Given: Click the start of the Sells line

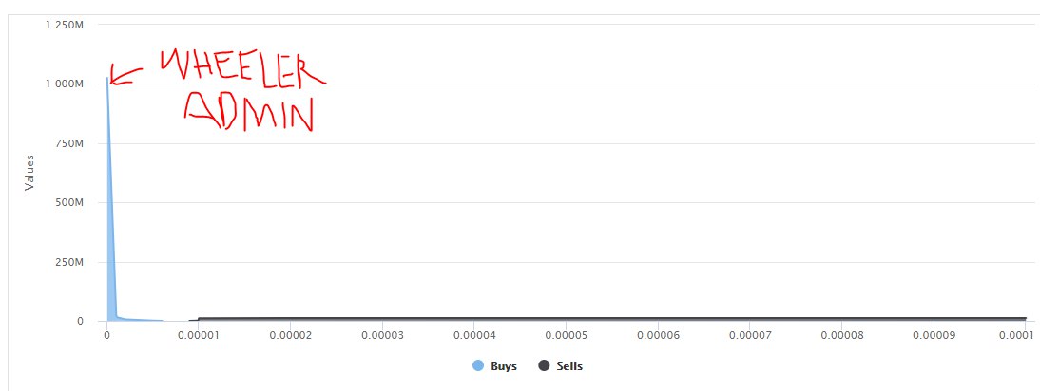Looking at the screenshot, I should point(190,320).
